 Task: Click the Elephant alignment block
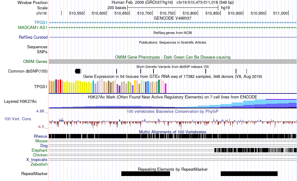point(255,150)
